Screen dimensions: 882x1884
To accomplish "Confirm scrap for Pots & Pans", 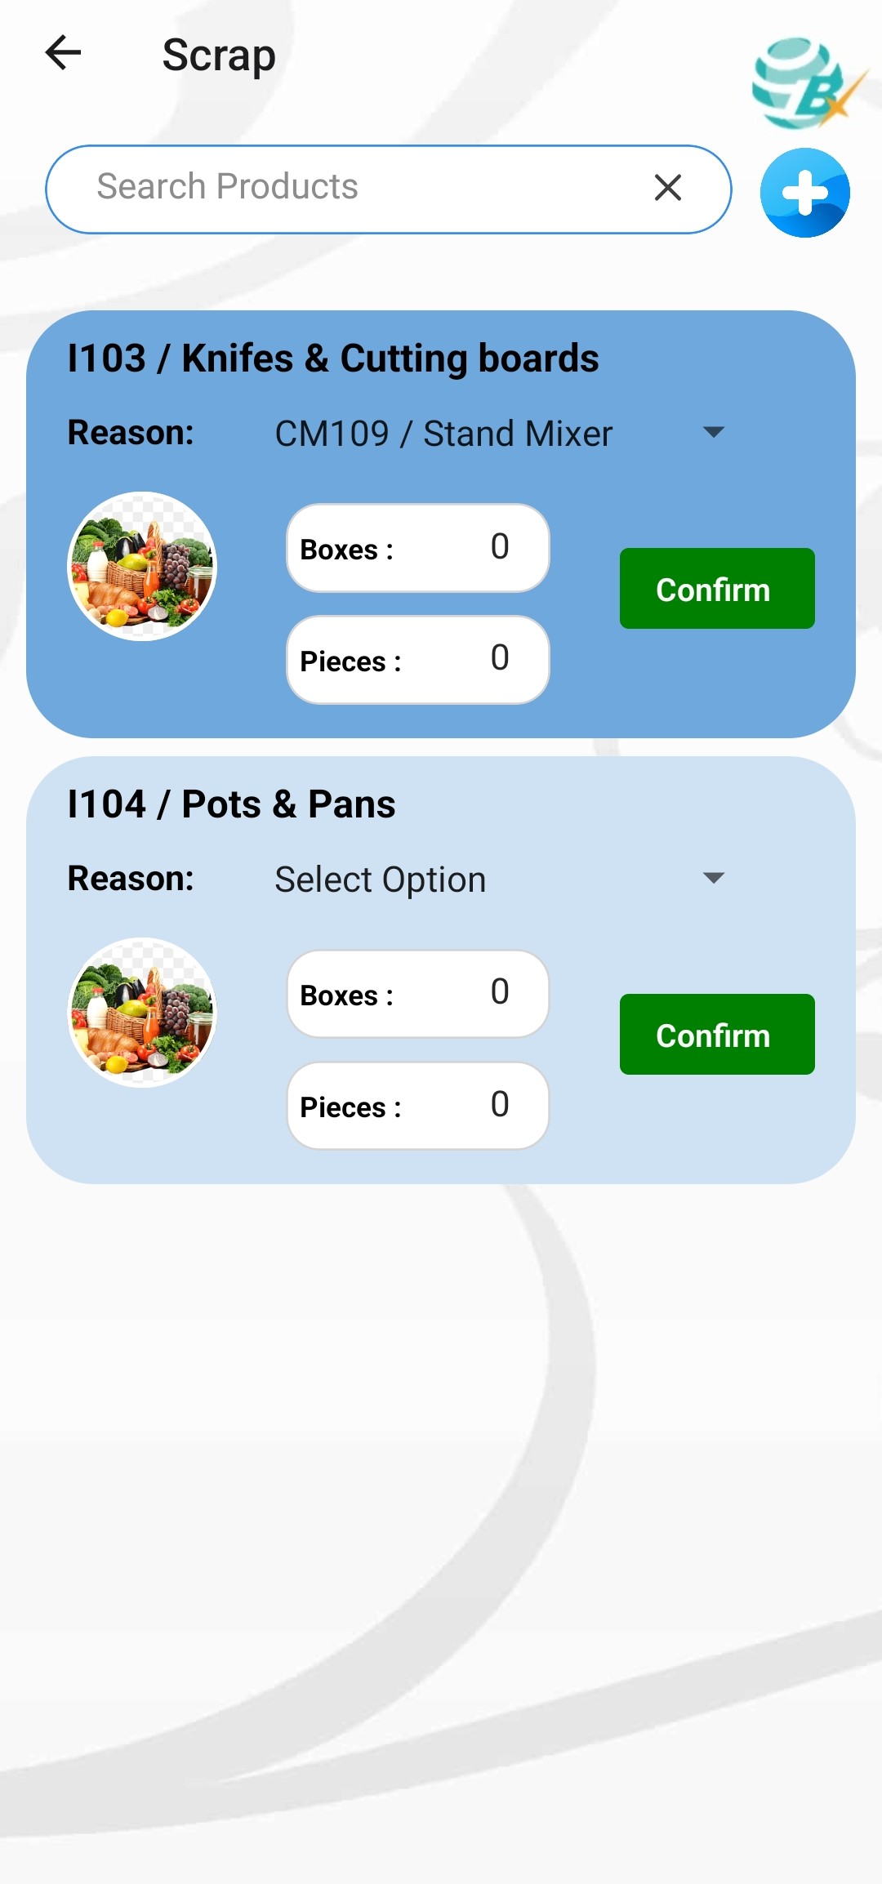I will [717, 1034].
